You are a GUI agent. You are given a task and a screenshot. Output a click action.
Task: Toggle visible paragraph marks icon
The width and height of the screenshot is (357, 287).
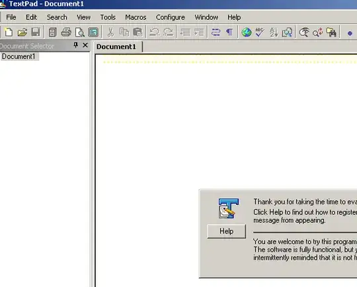click(x=229, y=32)
